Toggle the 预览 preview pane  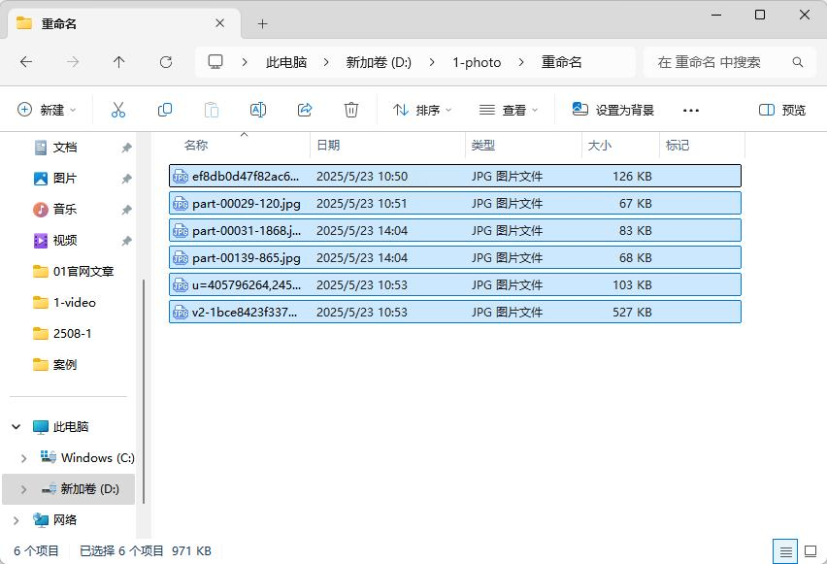click(x=782, y=110)
